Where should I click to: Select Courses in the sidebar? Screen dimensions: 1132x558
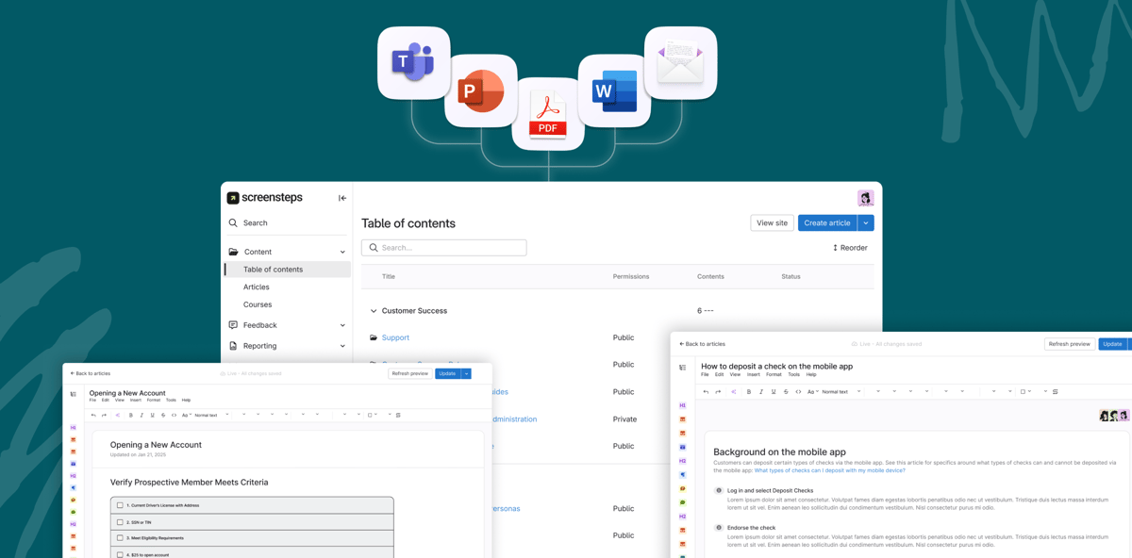258,304
